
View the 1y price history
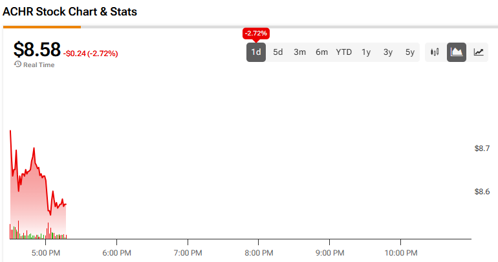tap(366, 52)
